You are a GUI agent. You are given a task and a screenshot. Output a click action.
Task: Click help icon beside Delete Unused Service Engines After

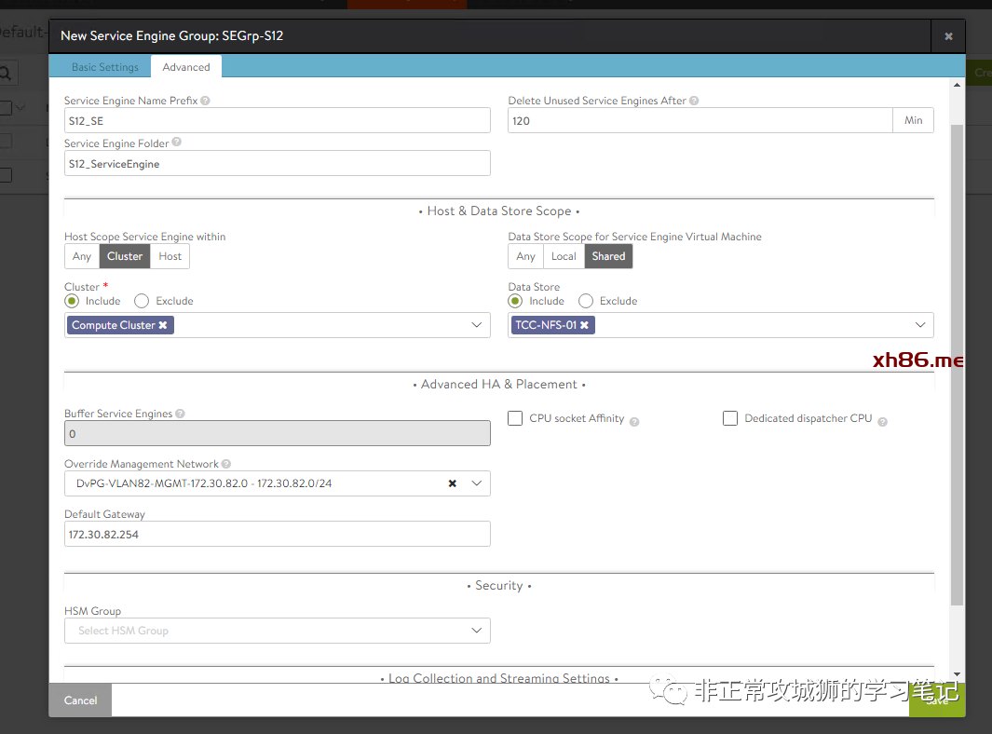click(x=694, y=101)
